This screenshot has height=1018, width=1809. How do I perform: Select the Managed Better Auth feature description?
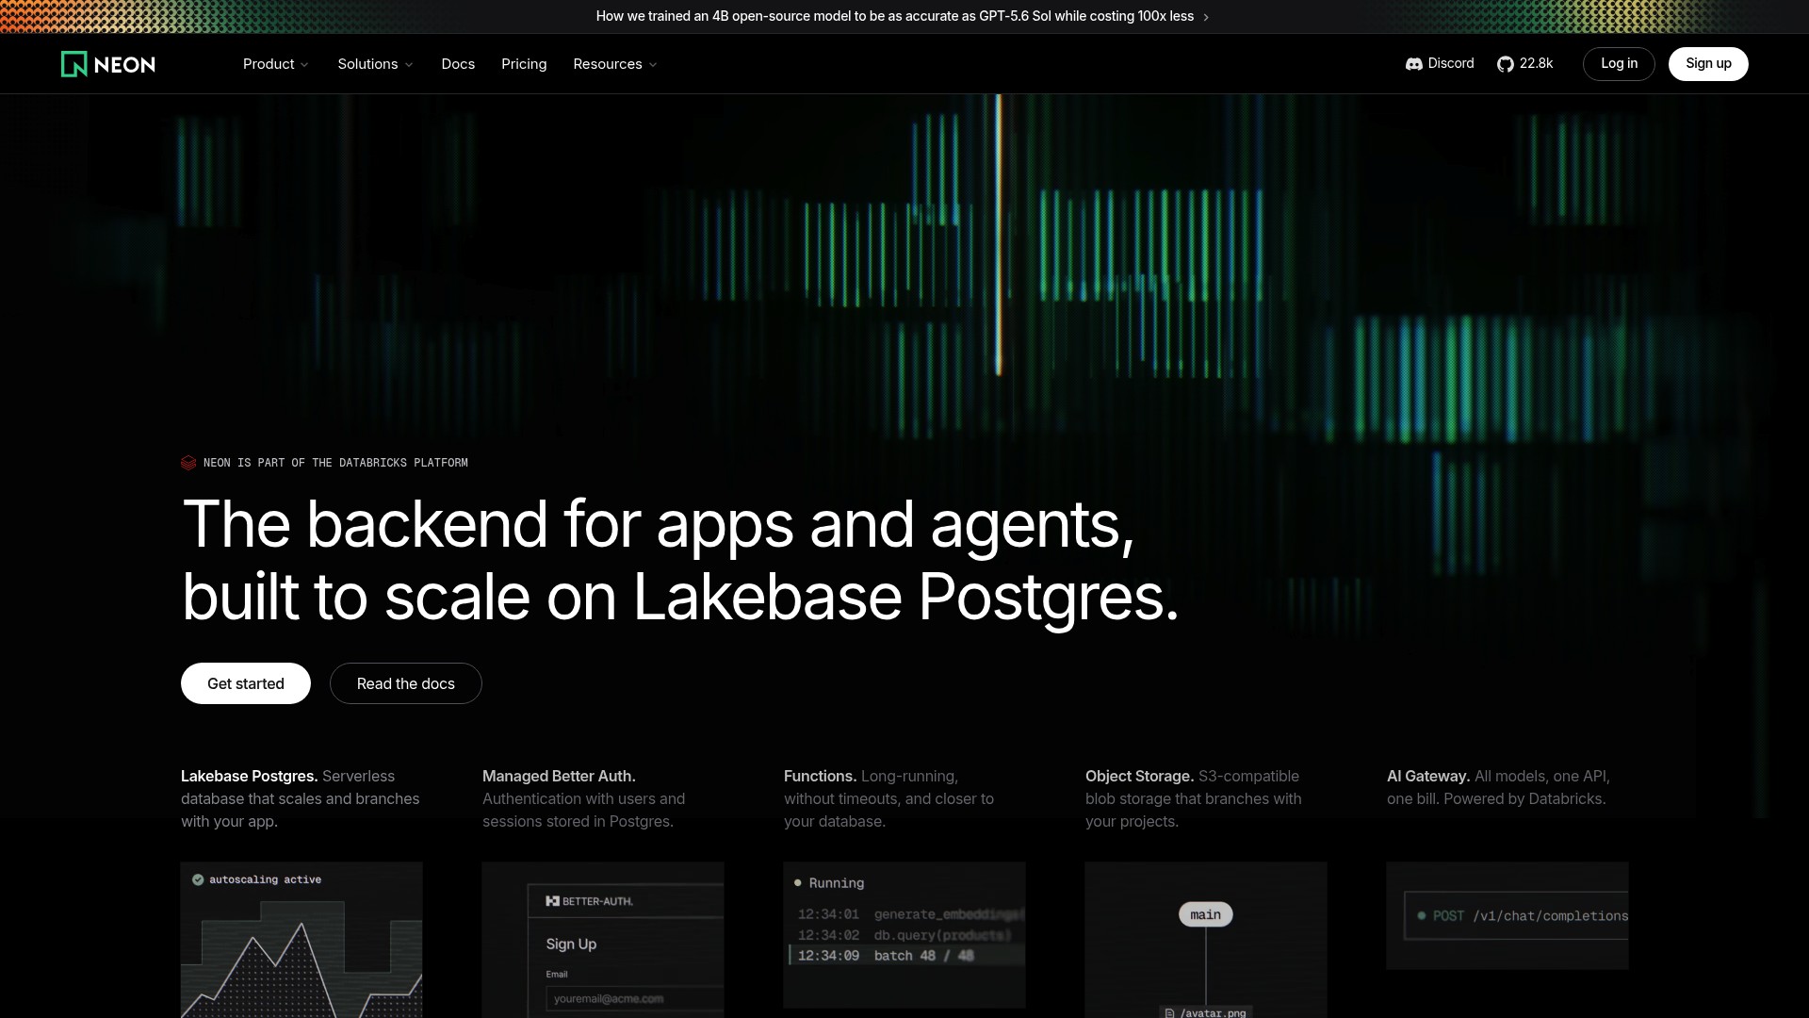click(x=584, y=798)
